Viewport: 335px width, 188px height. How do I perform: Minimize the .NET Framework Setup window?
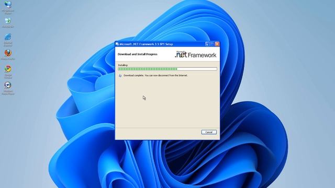pyautogui.click(x=207, y=44)
